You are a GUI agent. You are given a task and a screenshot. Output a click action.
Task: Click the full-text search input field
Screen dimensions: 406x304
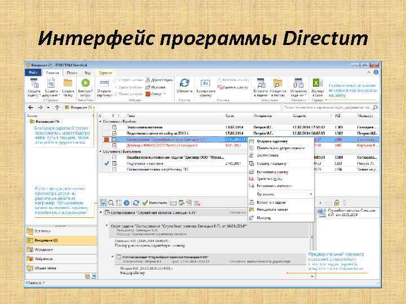[x=327, y=108]
